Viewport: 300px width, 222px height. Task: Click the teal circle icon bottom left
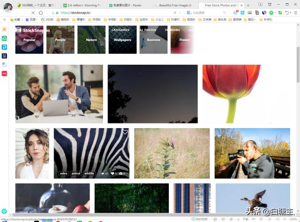(4, 211)
